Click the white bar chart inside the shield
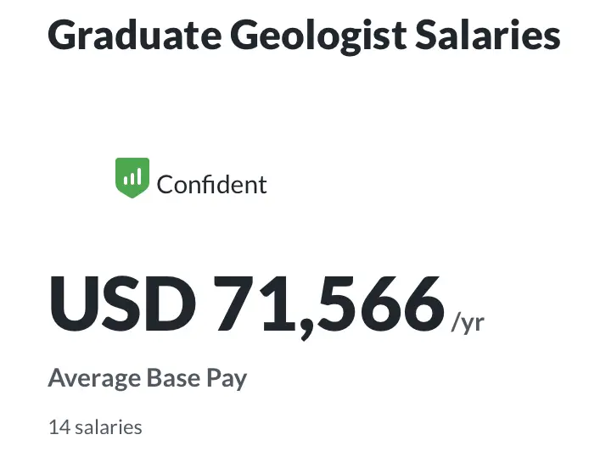 click(x=132, y=176)
